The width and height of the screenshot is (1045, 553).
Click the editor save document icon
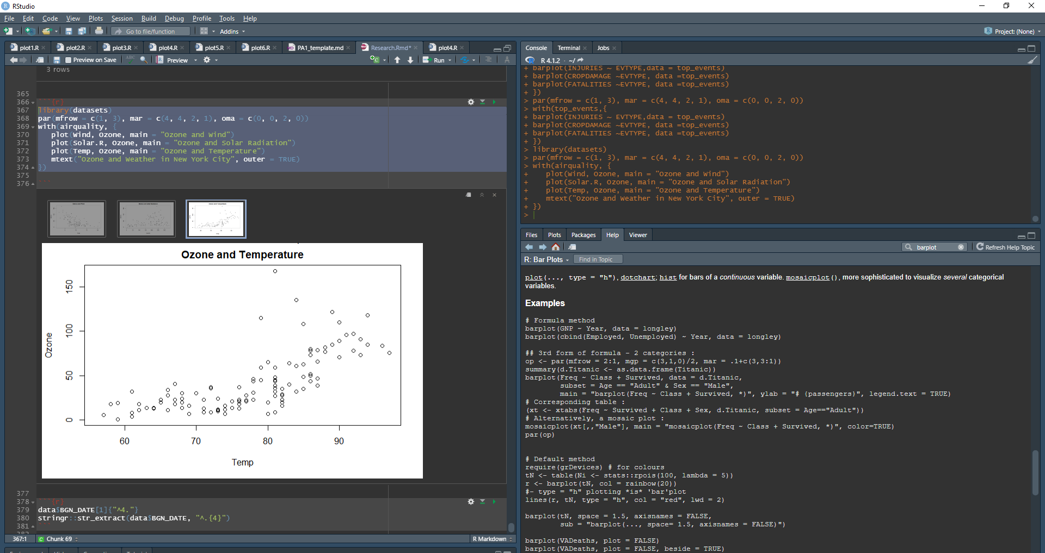point(57,60)
